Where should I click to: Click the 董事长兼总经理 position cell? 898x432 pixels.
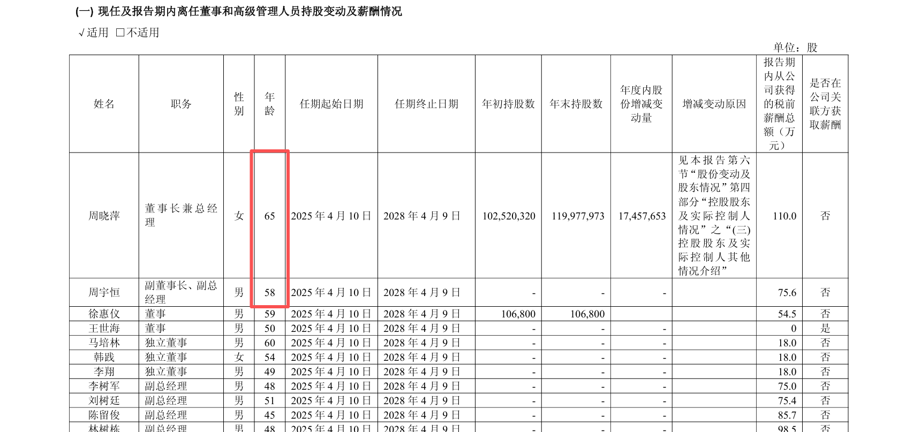point(181,215)
